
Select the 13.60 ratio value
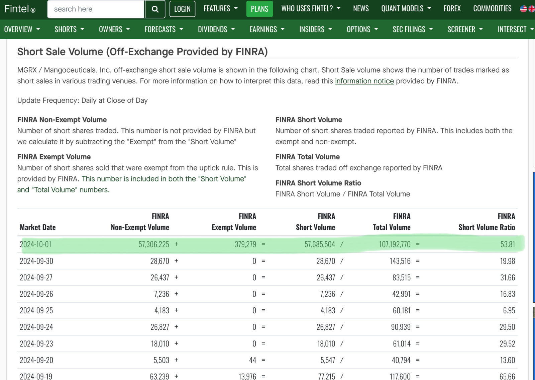click(x=507, y=360)
